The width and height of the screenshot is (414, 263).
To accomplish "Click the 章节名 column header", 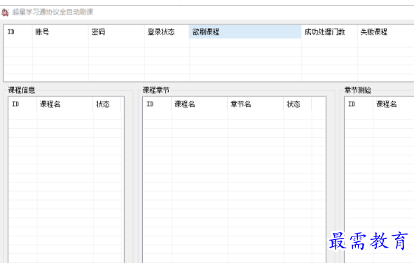I will pyautogui.click(x=256, y=104).
